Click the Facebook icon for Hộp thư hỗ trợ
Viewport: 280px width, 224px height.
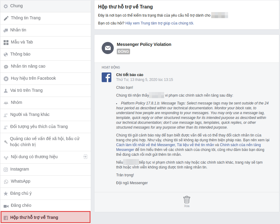click(6, 218)
